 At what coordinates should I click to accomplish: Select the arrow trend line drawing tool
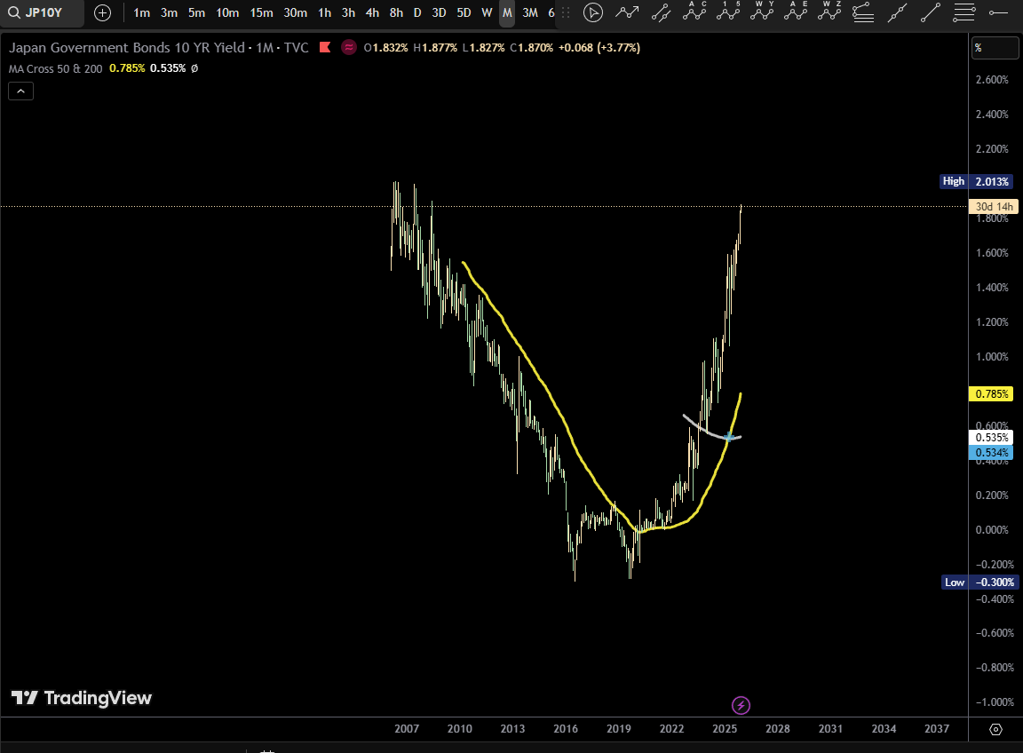tap(627, 12)
